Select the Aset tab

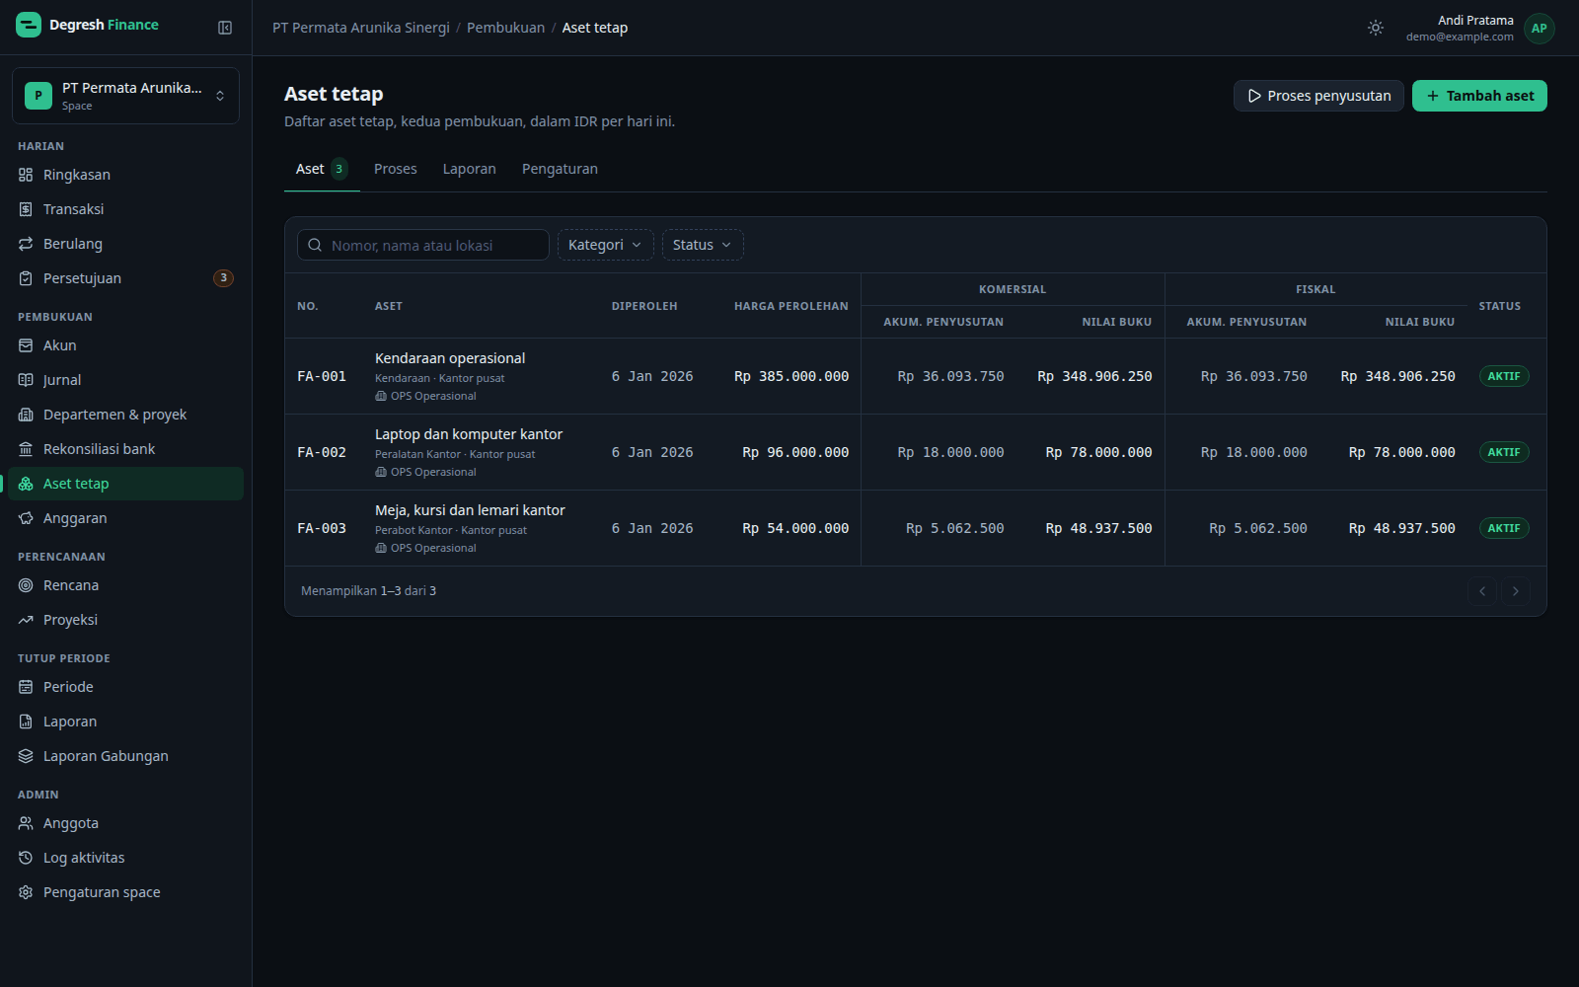coord(322,169)
